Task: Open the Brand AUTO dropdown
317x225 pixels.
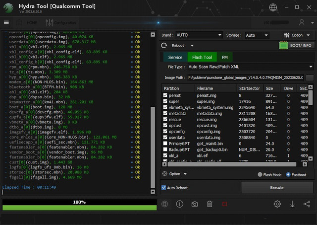Action: point(199,35)
